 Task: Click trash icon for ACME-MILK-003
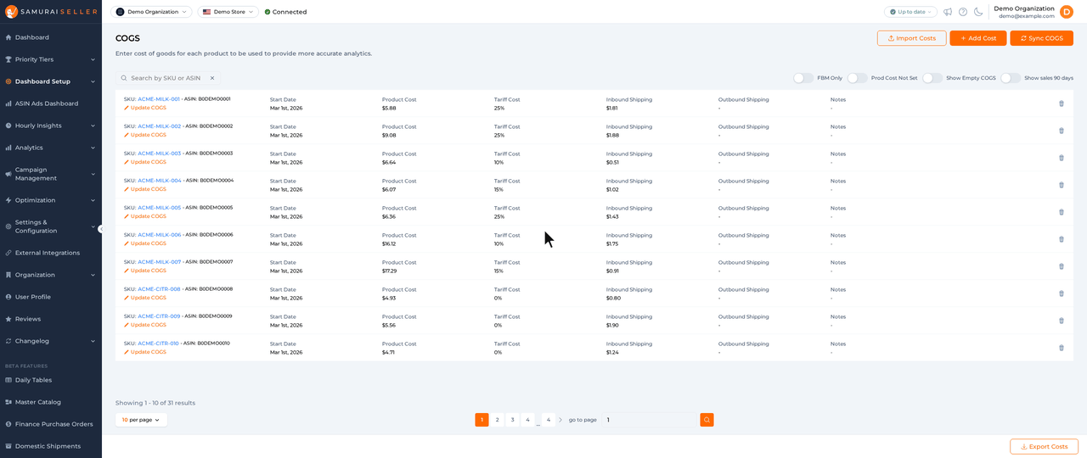coord(1061,158)
